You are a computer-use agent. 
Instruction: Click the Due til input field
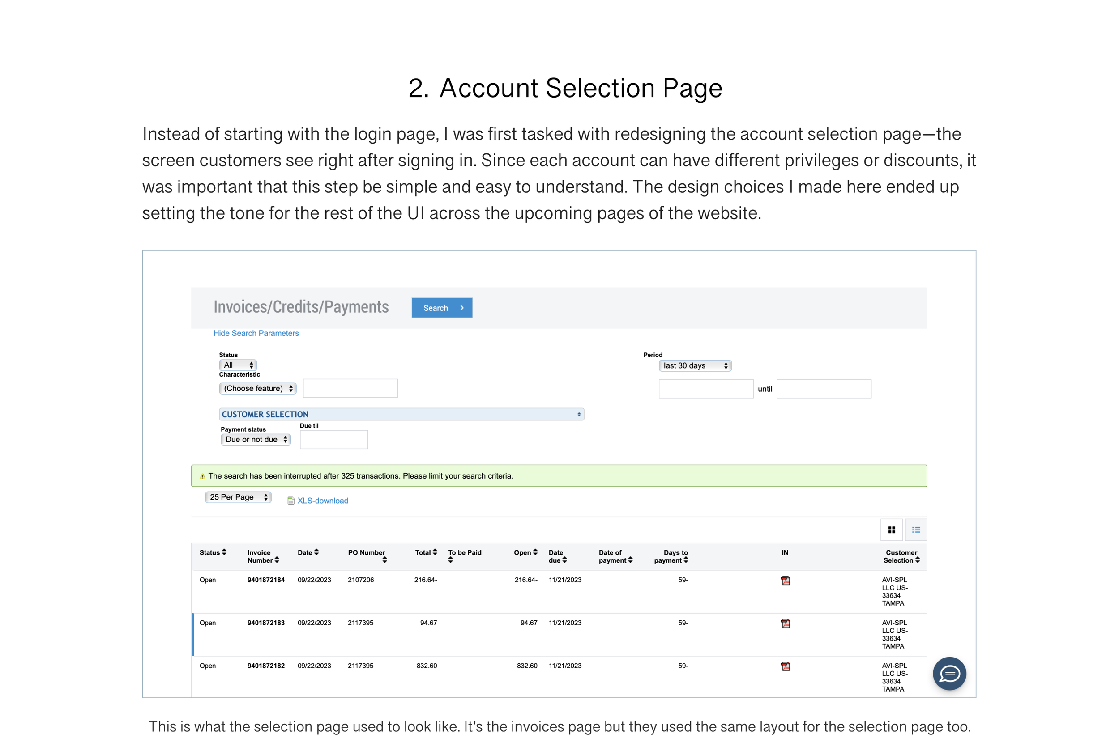point(333,439)
